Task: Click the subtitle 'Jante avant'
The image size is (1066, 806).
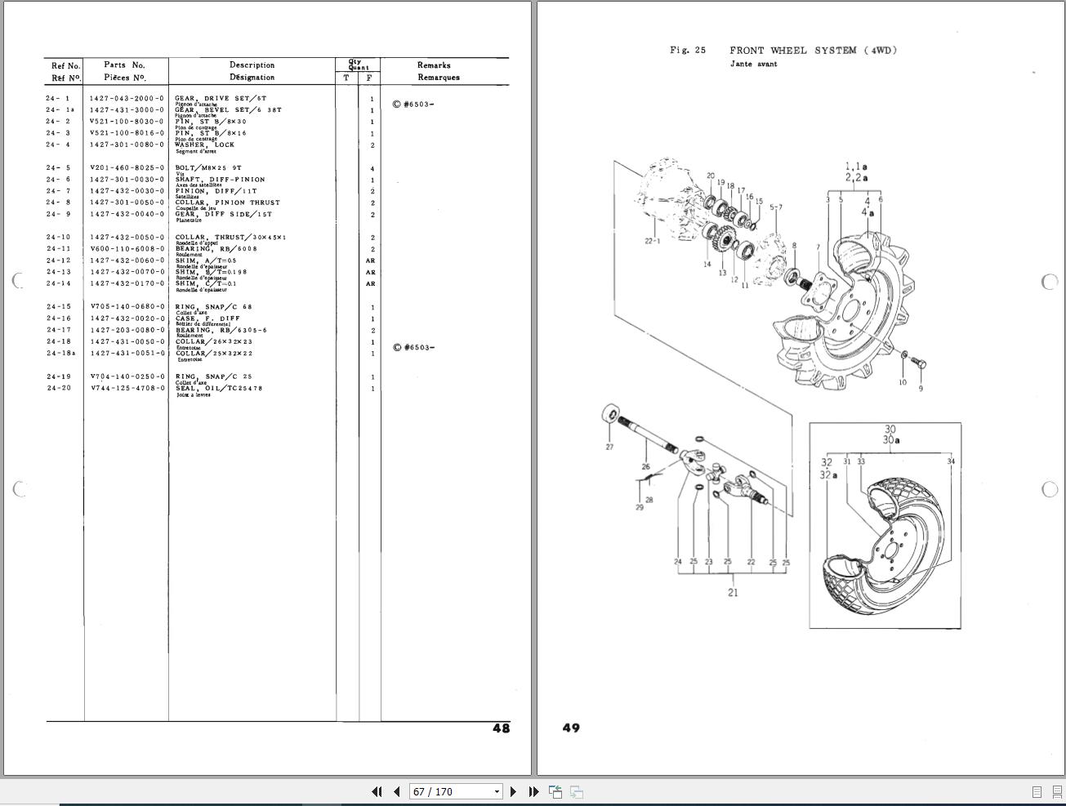Action: (754, 64)
